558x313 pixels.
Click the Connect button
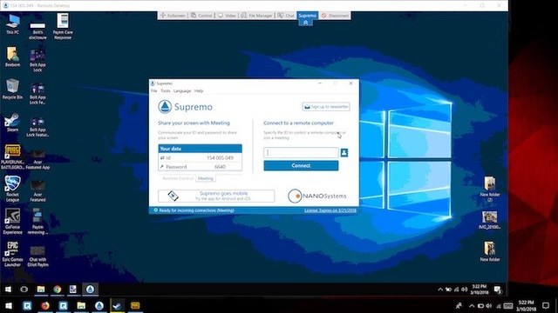coord(301,166)
